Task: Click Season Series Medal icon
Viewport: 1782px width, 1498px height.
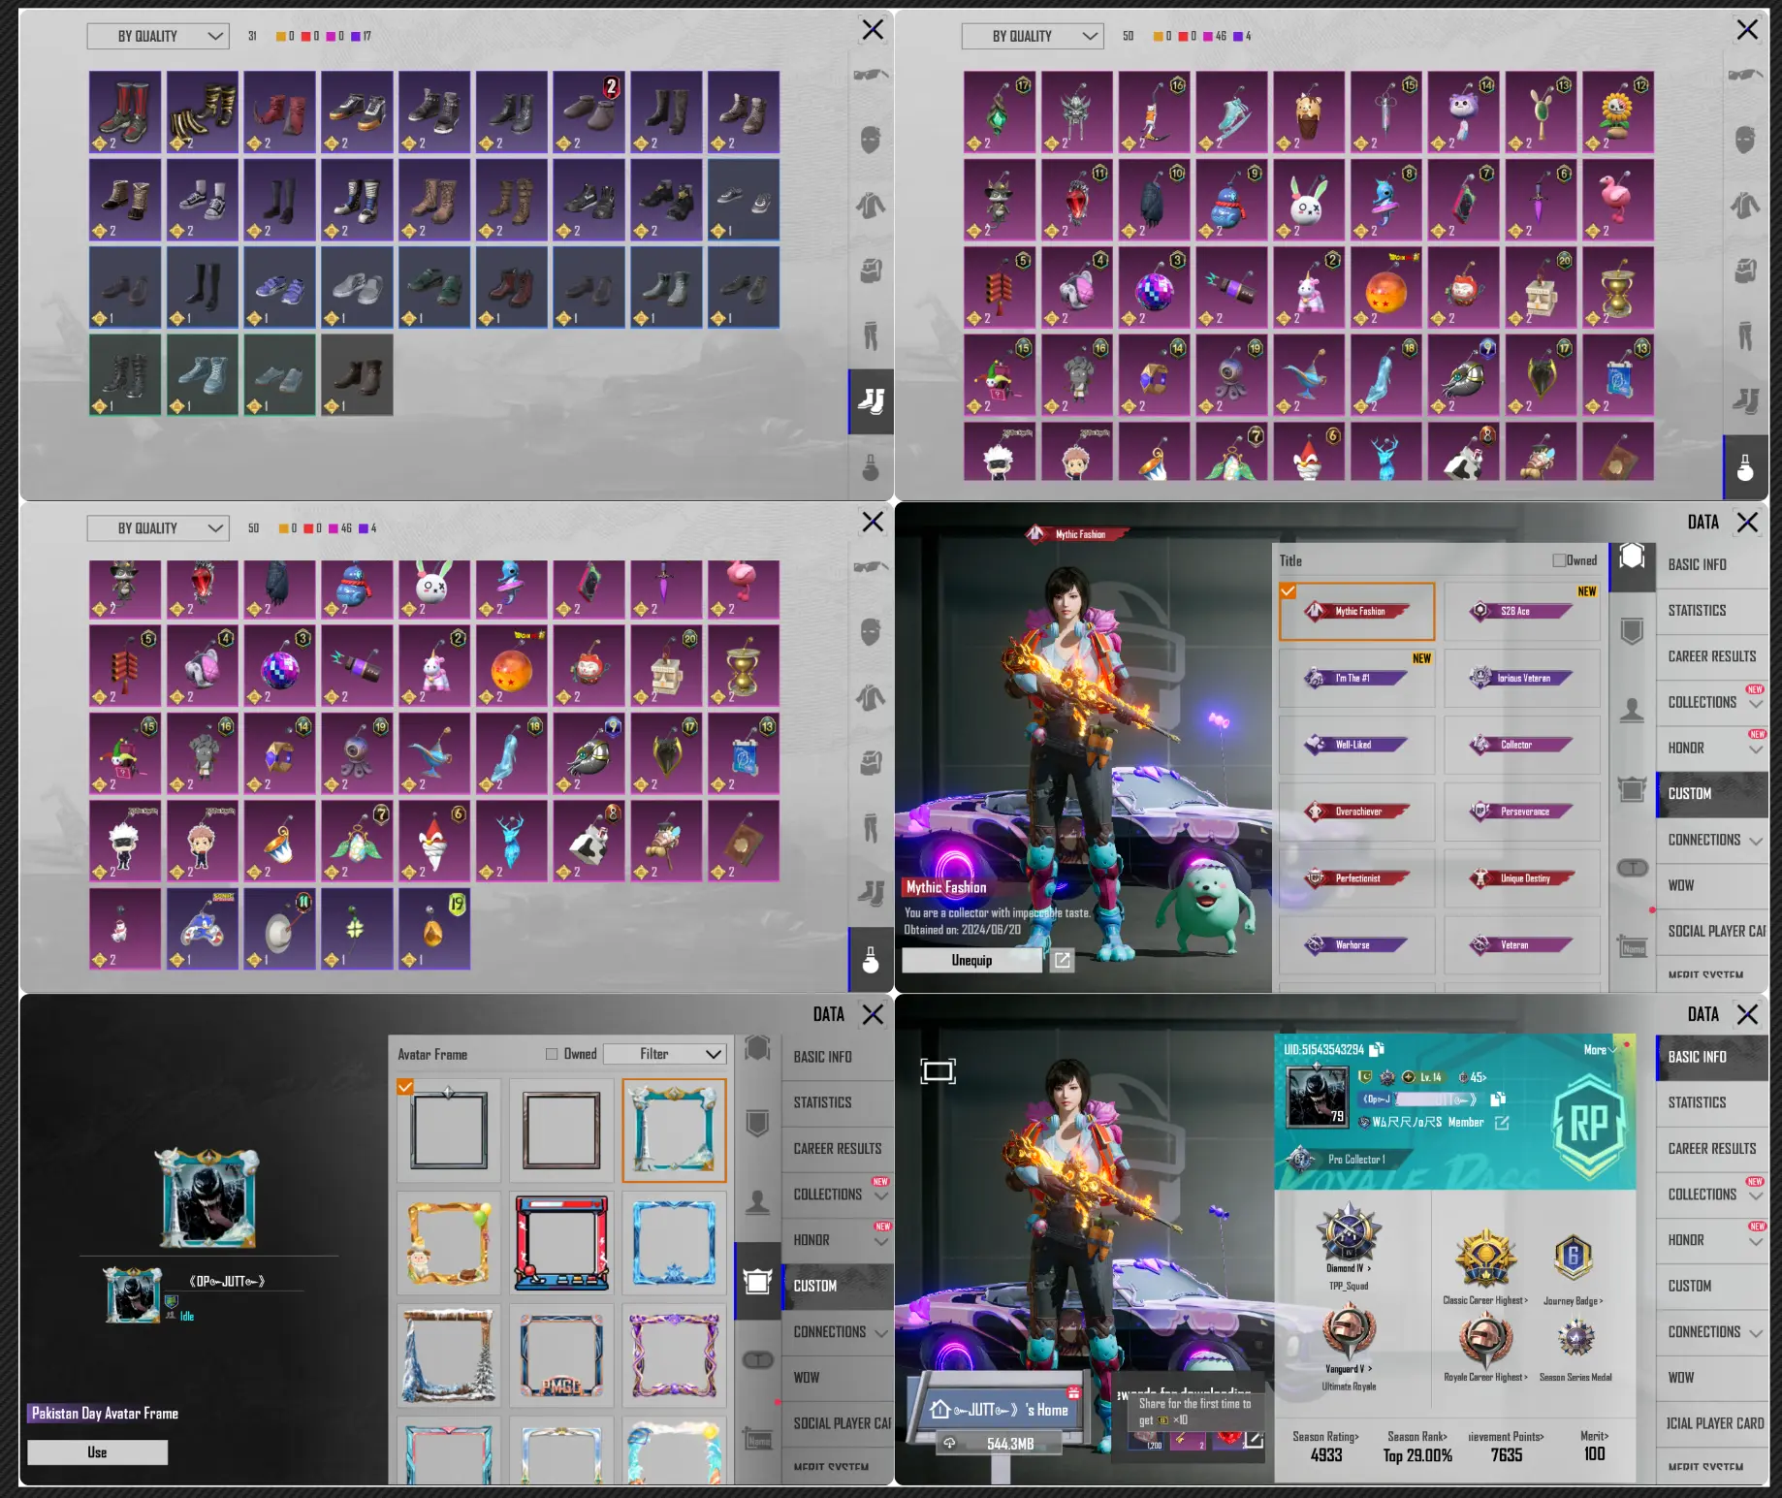Action: 1575,1339
